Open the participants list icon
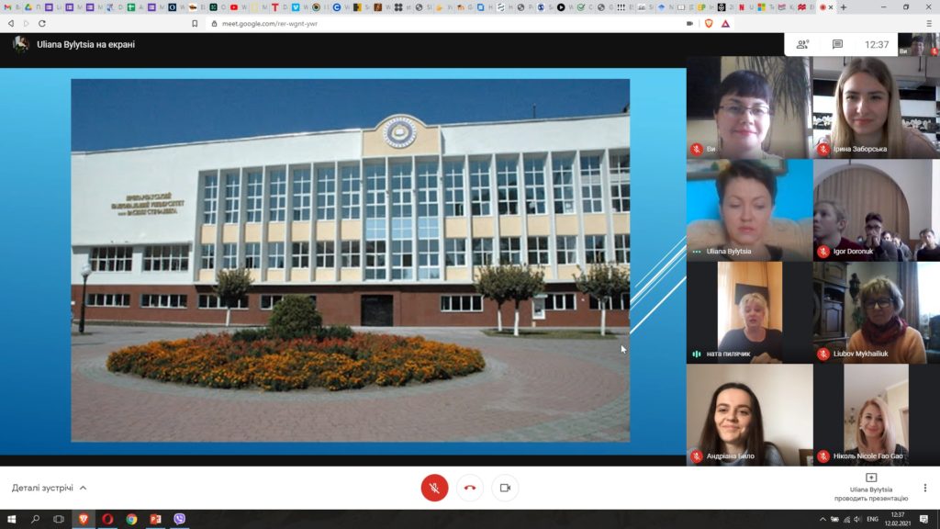The image size is (940, 529). 802,44
